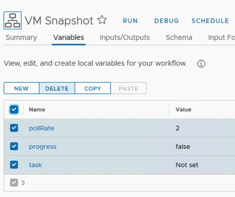Delete the selected variables
This screenshot has width=235, height=197.
[57, 88]
